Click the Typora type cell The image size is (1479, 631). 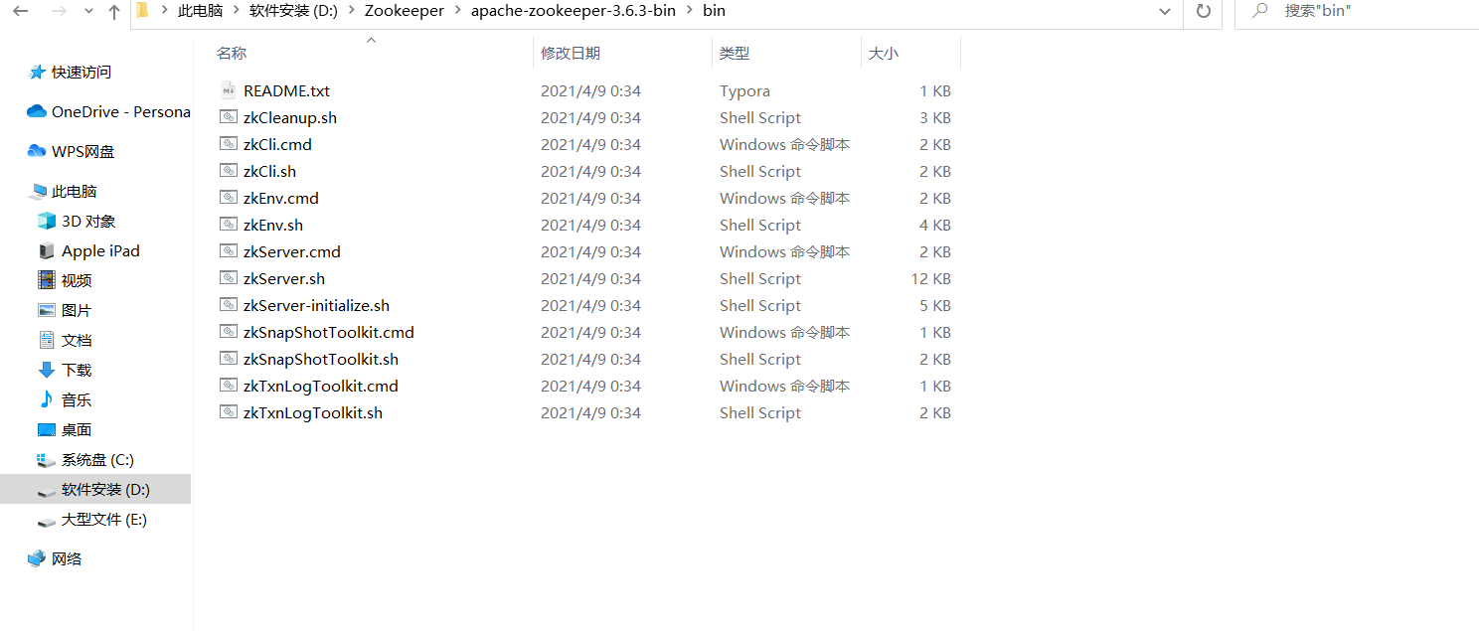pos(745,90)
